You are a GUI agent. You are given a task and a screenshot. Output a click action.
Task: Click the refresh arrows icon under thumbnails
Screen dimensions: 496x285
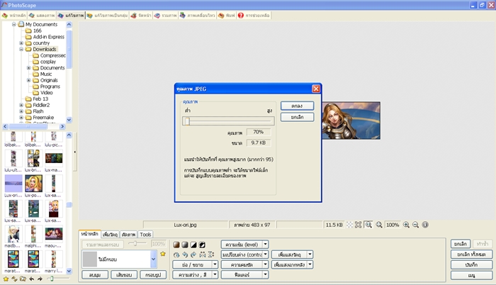(x=15, y=279)
